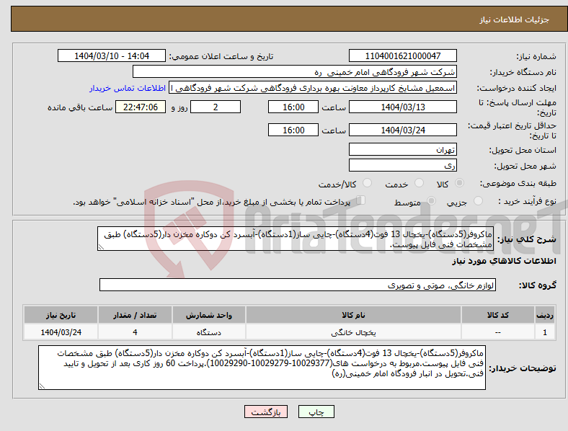Click the چاپ print button
This screenshot has width=568, height=431.
pos(316,412)
